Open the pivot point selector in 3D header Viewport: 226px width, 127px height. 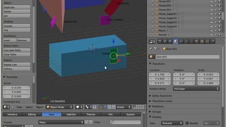coord(88,107)
